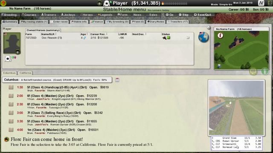Image resolution: width=273 pixels, height=153 pixels.
Task: Open the My racing stable (1) tab
Action: [34, 22]
